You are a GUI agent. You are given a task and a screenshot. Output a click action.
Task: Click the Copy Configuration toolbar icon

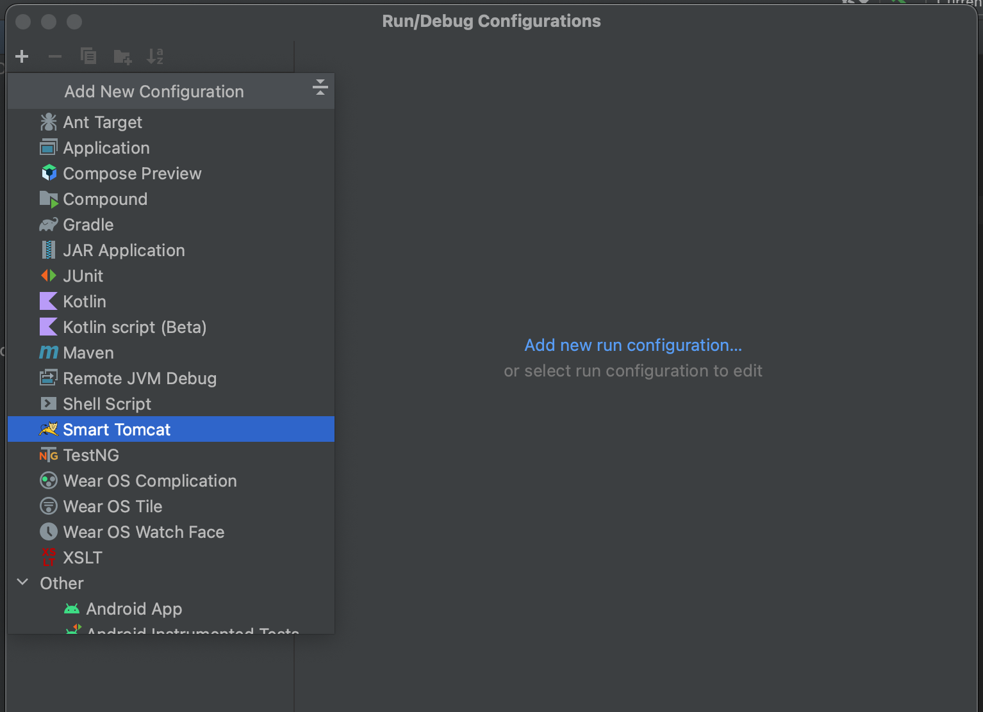click(88, 56)
